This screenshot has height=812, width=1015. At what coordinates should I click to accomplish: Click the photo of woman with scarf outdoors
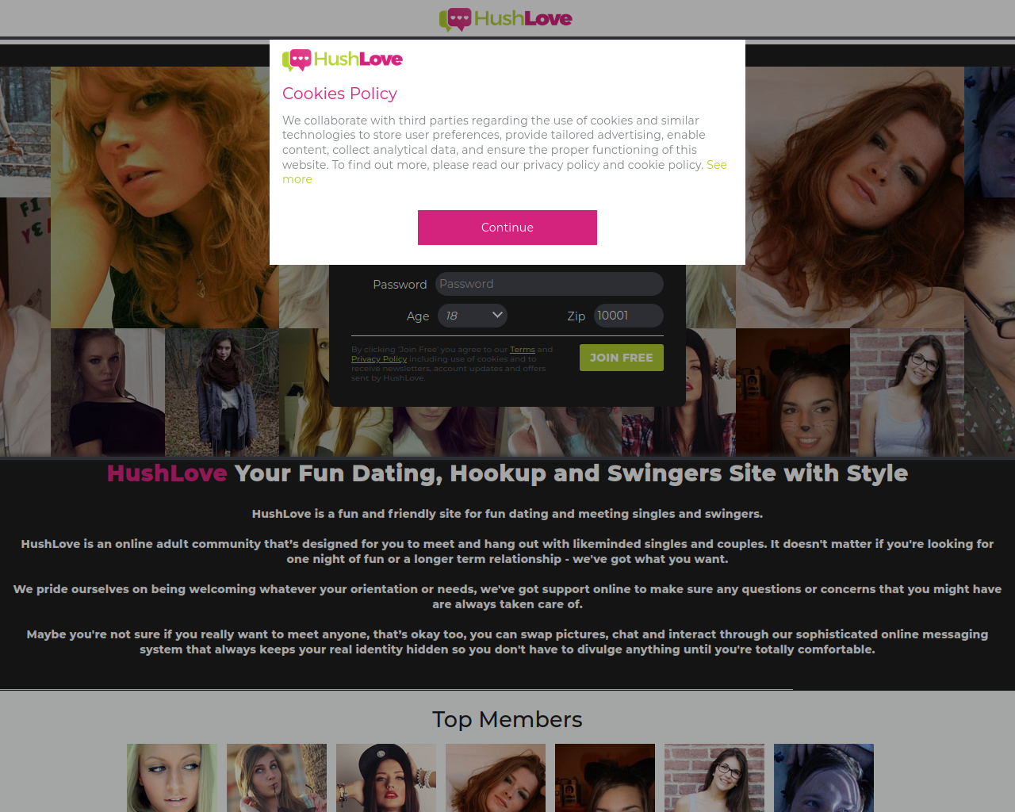[x=222, y=393]
